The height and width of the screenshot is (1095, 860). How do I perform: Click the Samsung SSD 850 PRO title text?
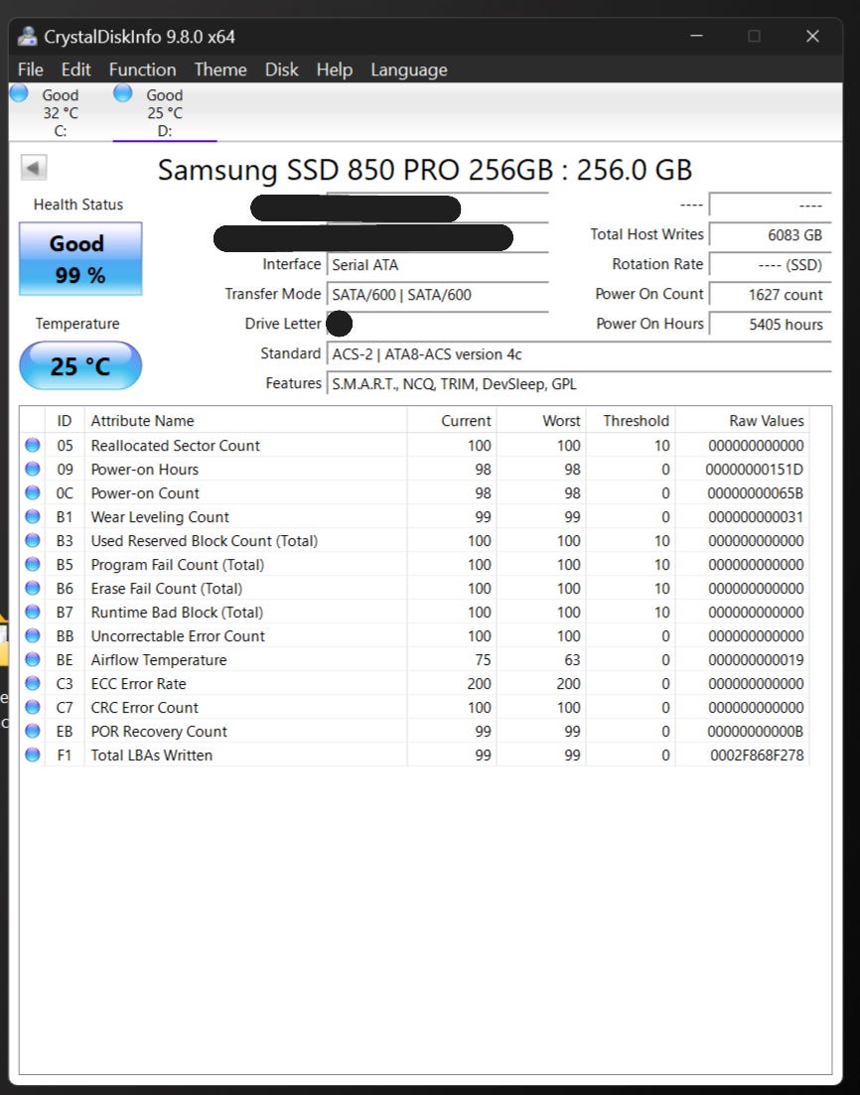pos(425,170)
